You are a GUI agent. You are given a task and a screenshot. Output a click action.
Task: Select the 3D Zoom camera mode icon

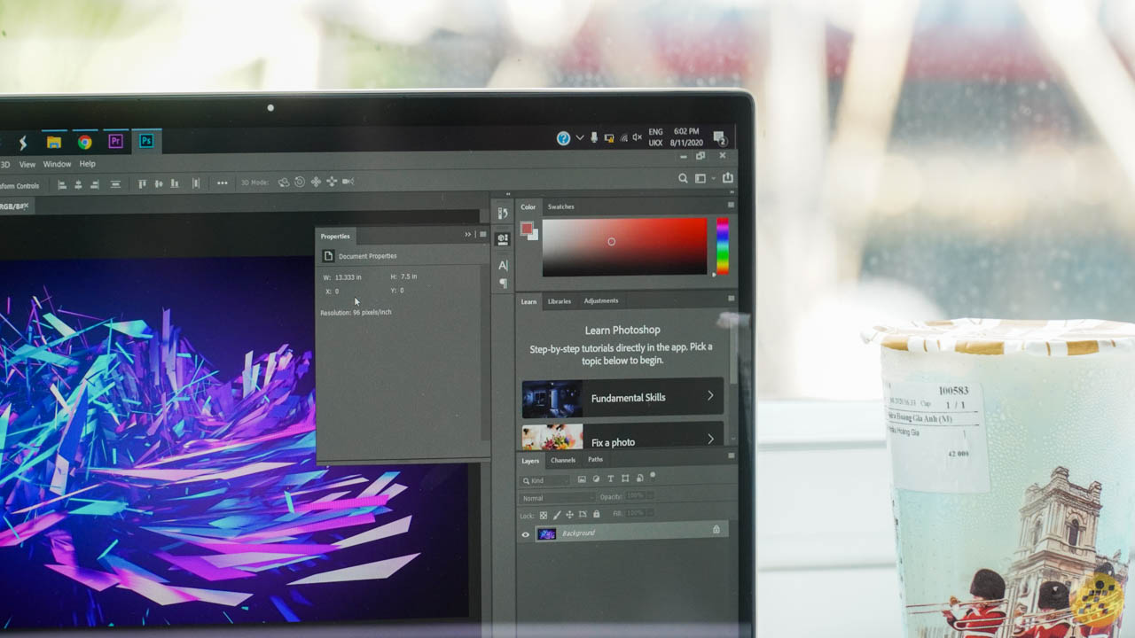[348, 181]
